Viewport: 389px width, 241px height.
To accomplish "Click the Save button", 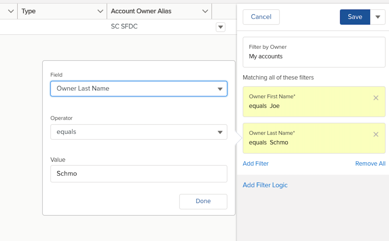I will (355, 17).
